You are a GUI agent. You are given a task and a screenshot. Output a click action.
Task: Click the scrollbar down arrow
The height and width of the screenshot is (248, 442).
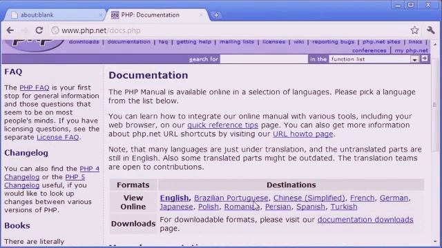434,242
